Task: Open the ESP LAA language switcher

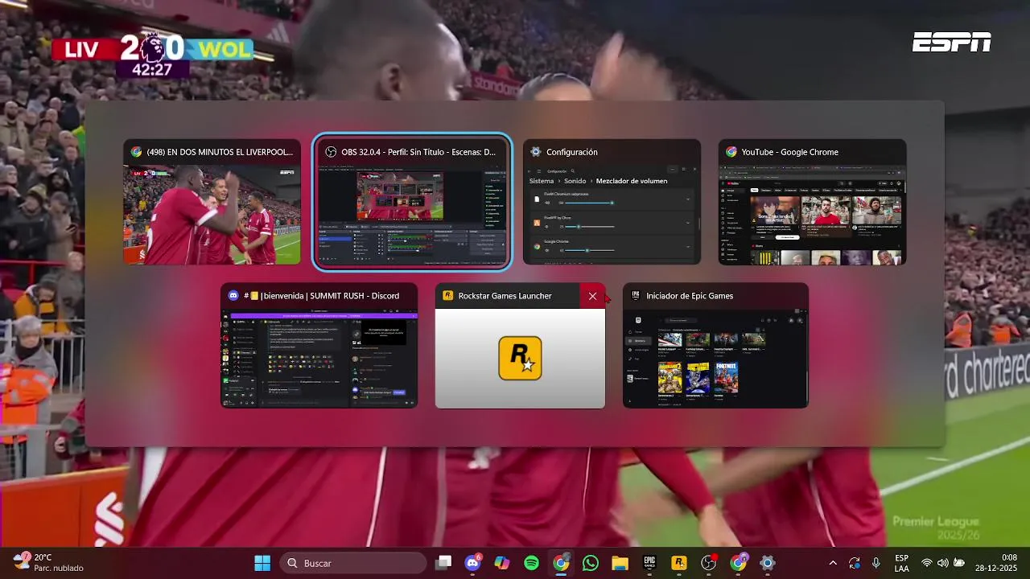Action: click(902, 563)
